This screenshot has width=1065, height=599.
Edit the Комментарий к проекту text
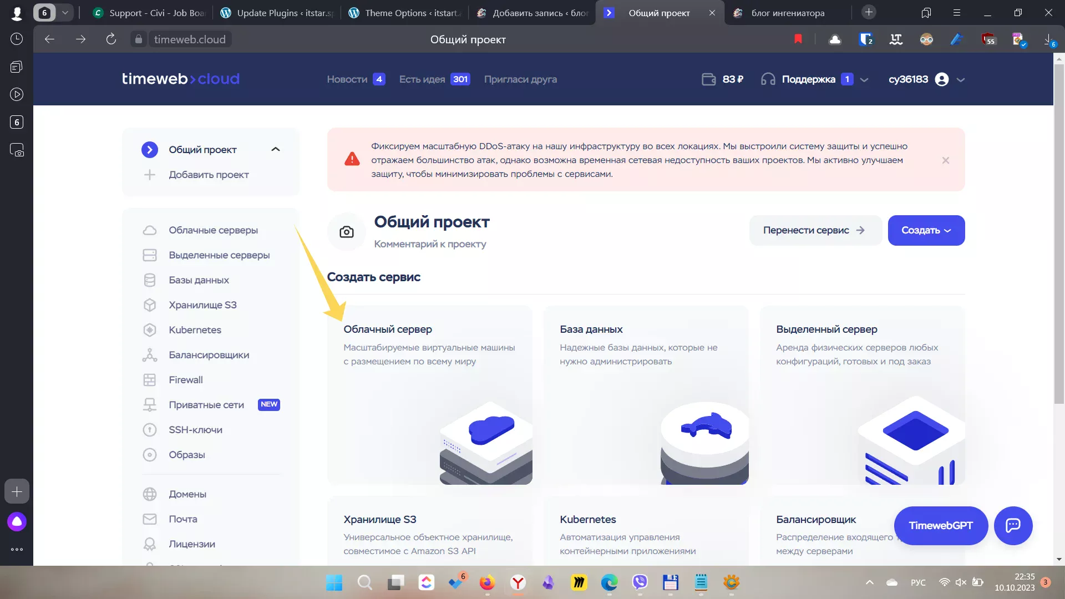pos(430,244)
